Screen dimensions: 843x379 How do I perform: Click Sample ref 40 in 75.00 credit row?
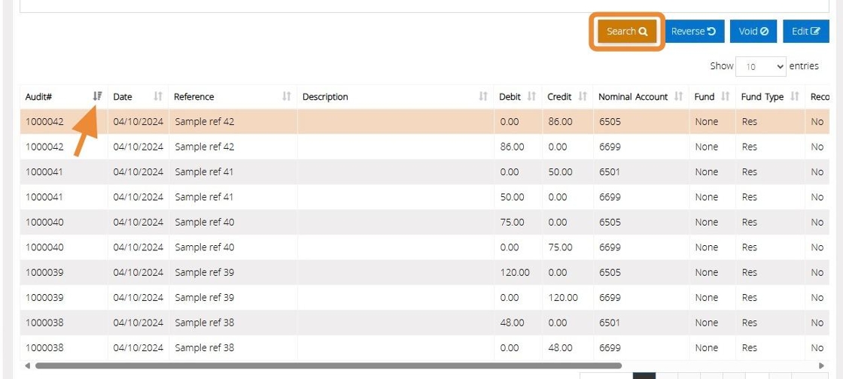point(204,247)
